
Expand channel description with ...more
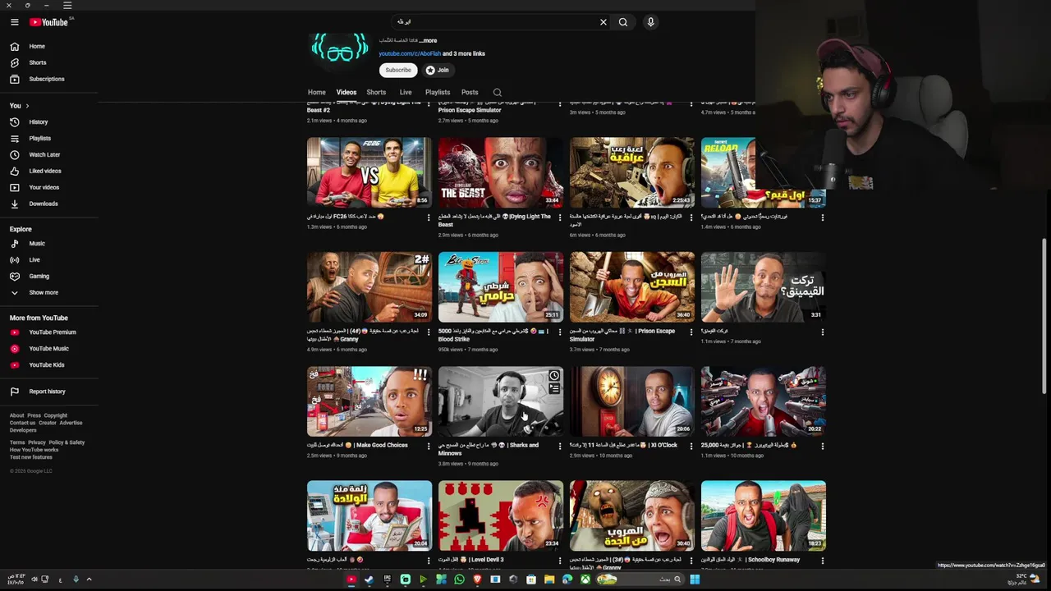click(x=428, y=40)
